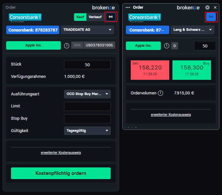
Task: Open TRADEGATE AG exchange dropdown
Action: [87, 30]
